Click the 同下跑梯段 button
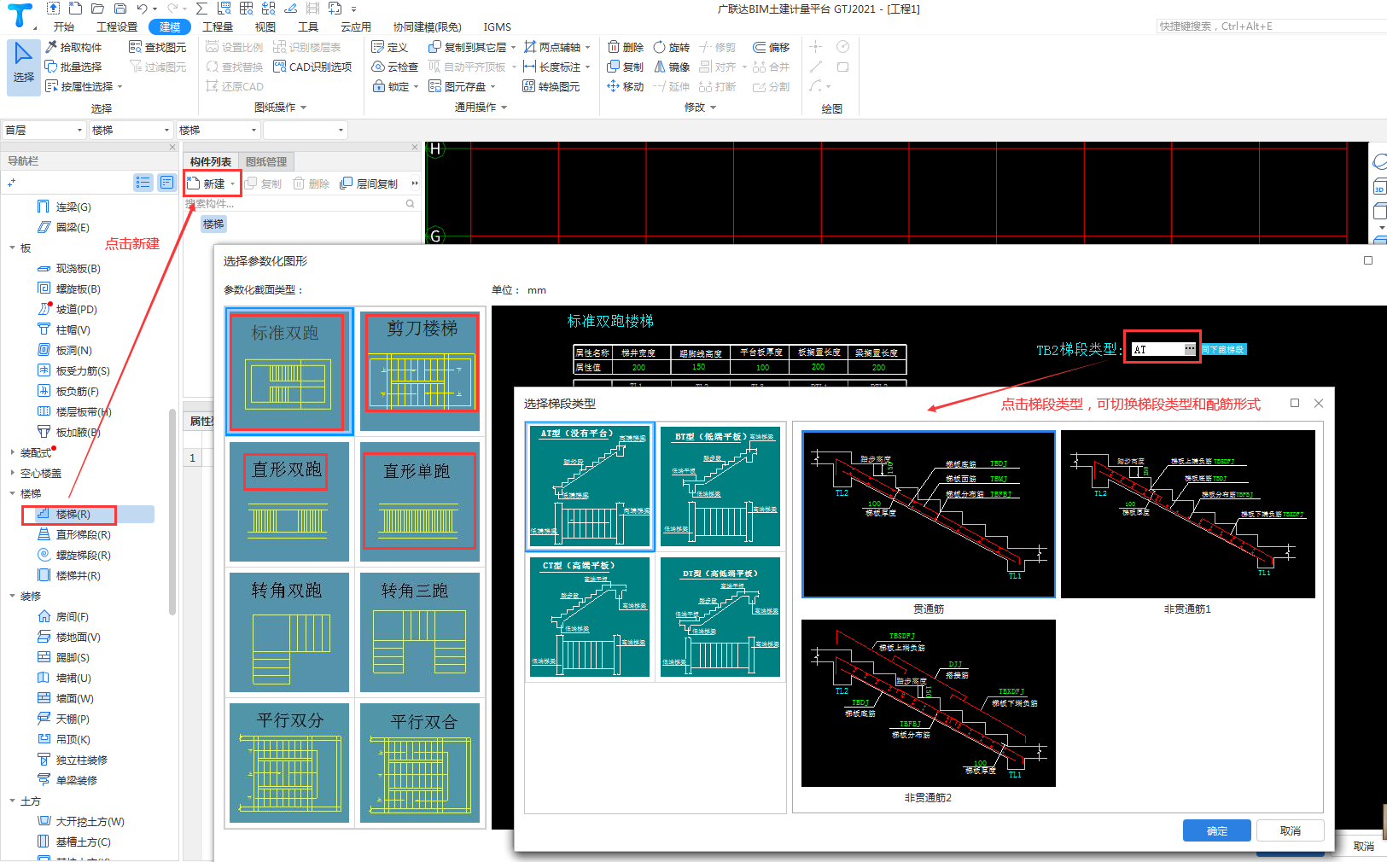The height and width of the screenshot is (862, 1387). [x=1224, y=349]
